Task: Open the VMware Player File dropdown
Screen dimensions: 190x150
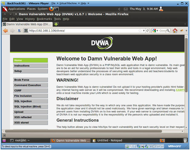Action: click(x=55, y=3)
